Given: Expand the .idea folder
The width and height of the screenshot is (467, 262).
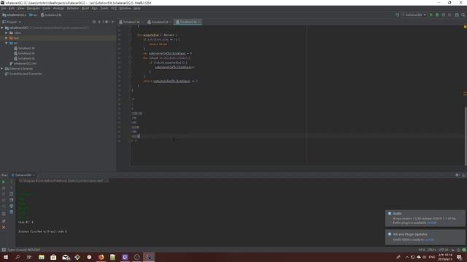Looking at the screenshot, I should point(7,33).
